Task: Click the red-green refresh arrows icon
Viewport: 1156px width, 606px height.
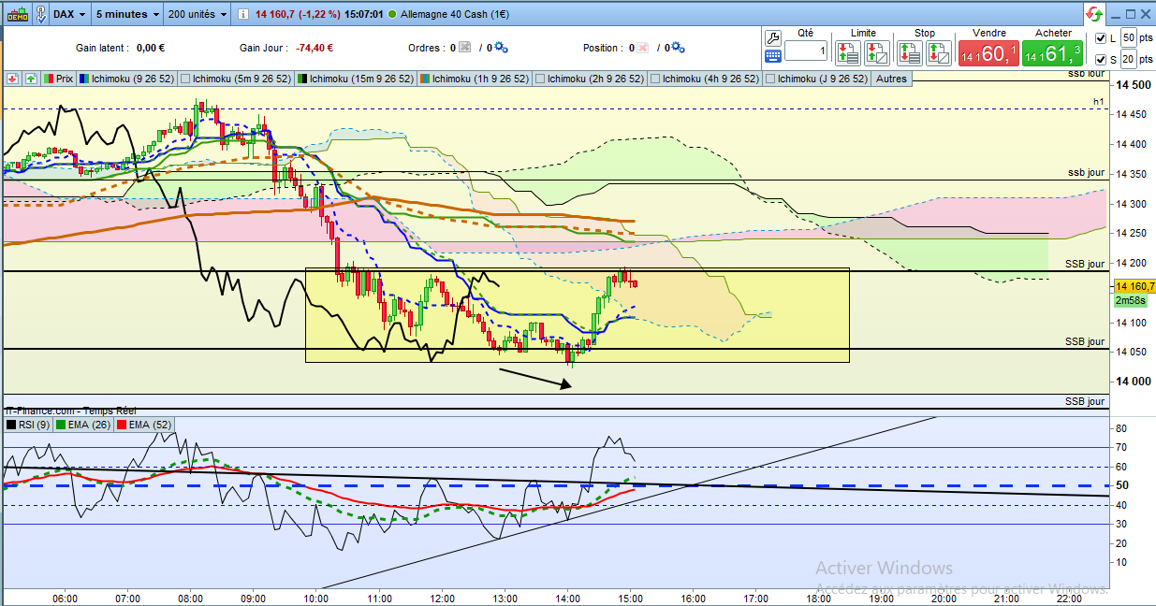Action: click(1094, 14)
